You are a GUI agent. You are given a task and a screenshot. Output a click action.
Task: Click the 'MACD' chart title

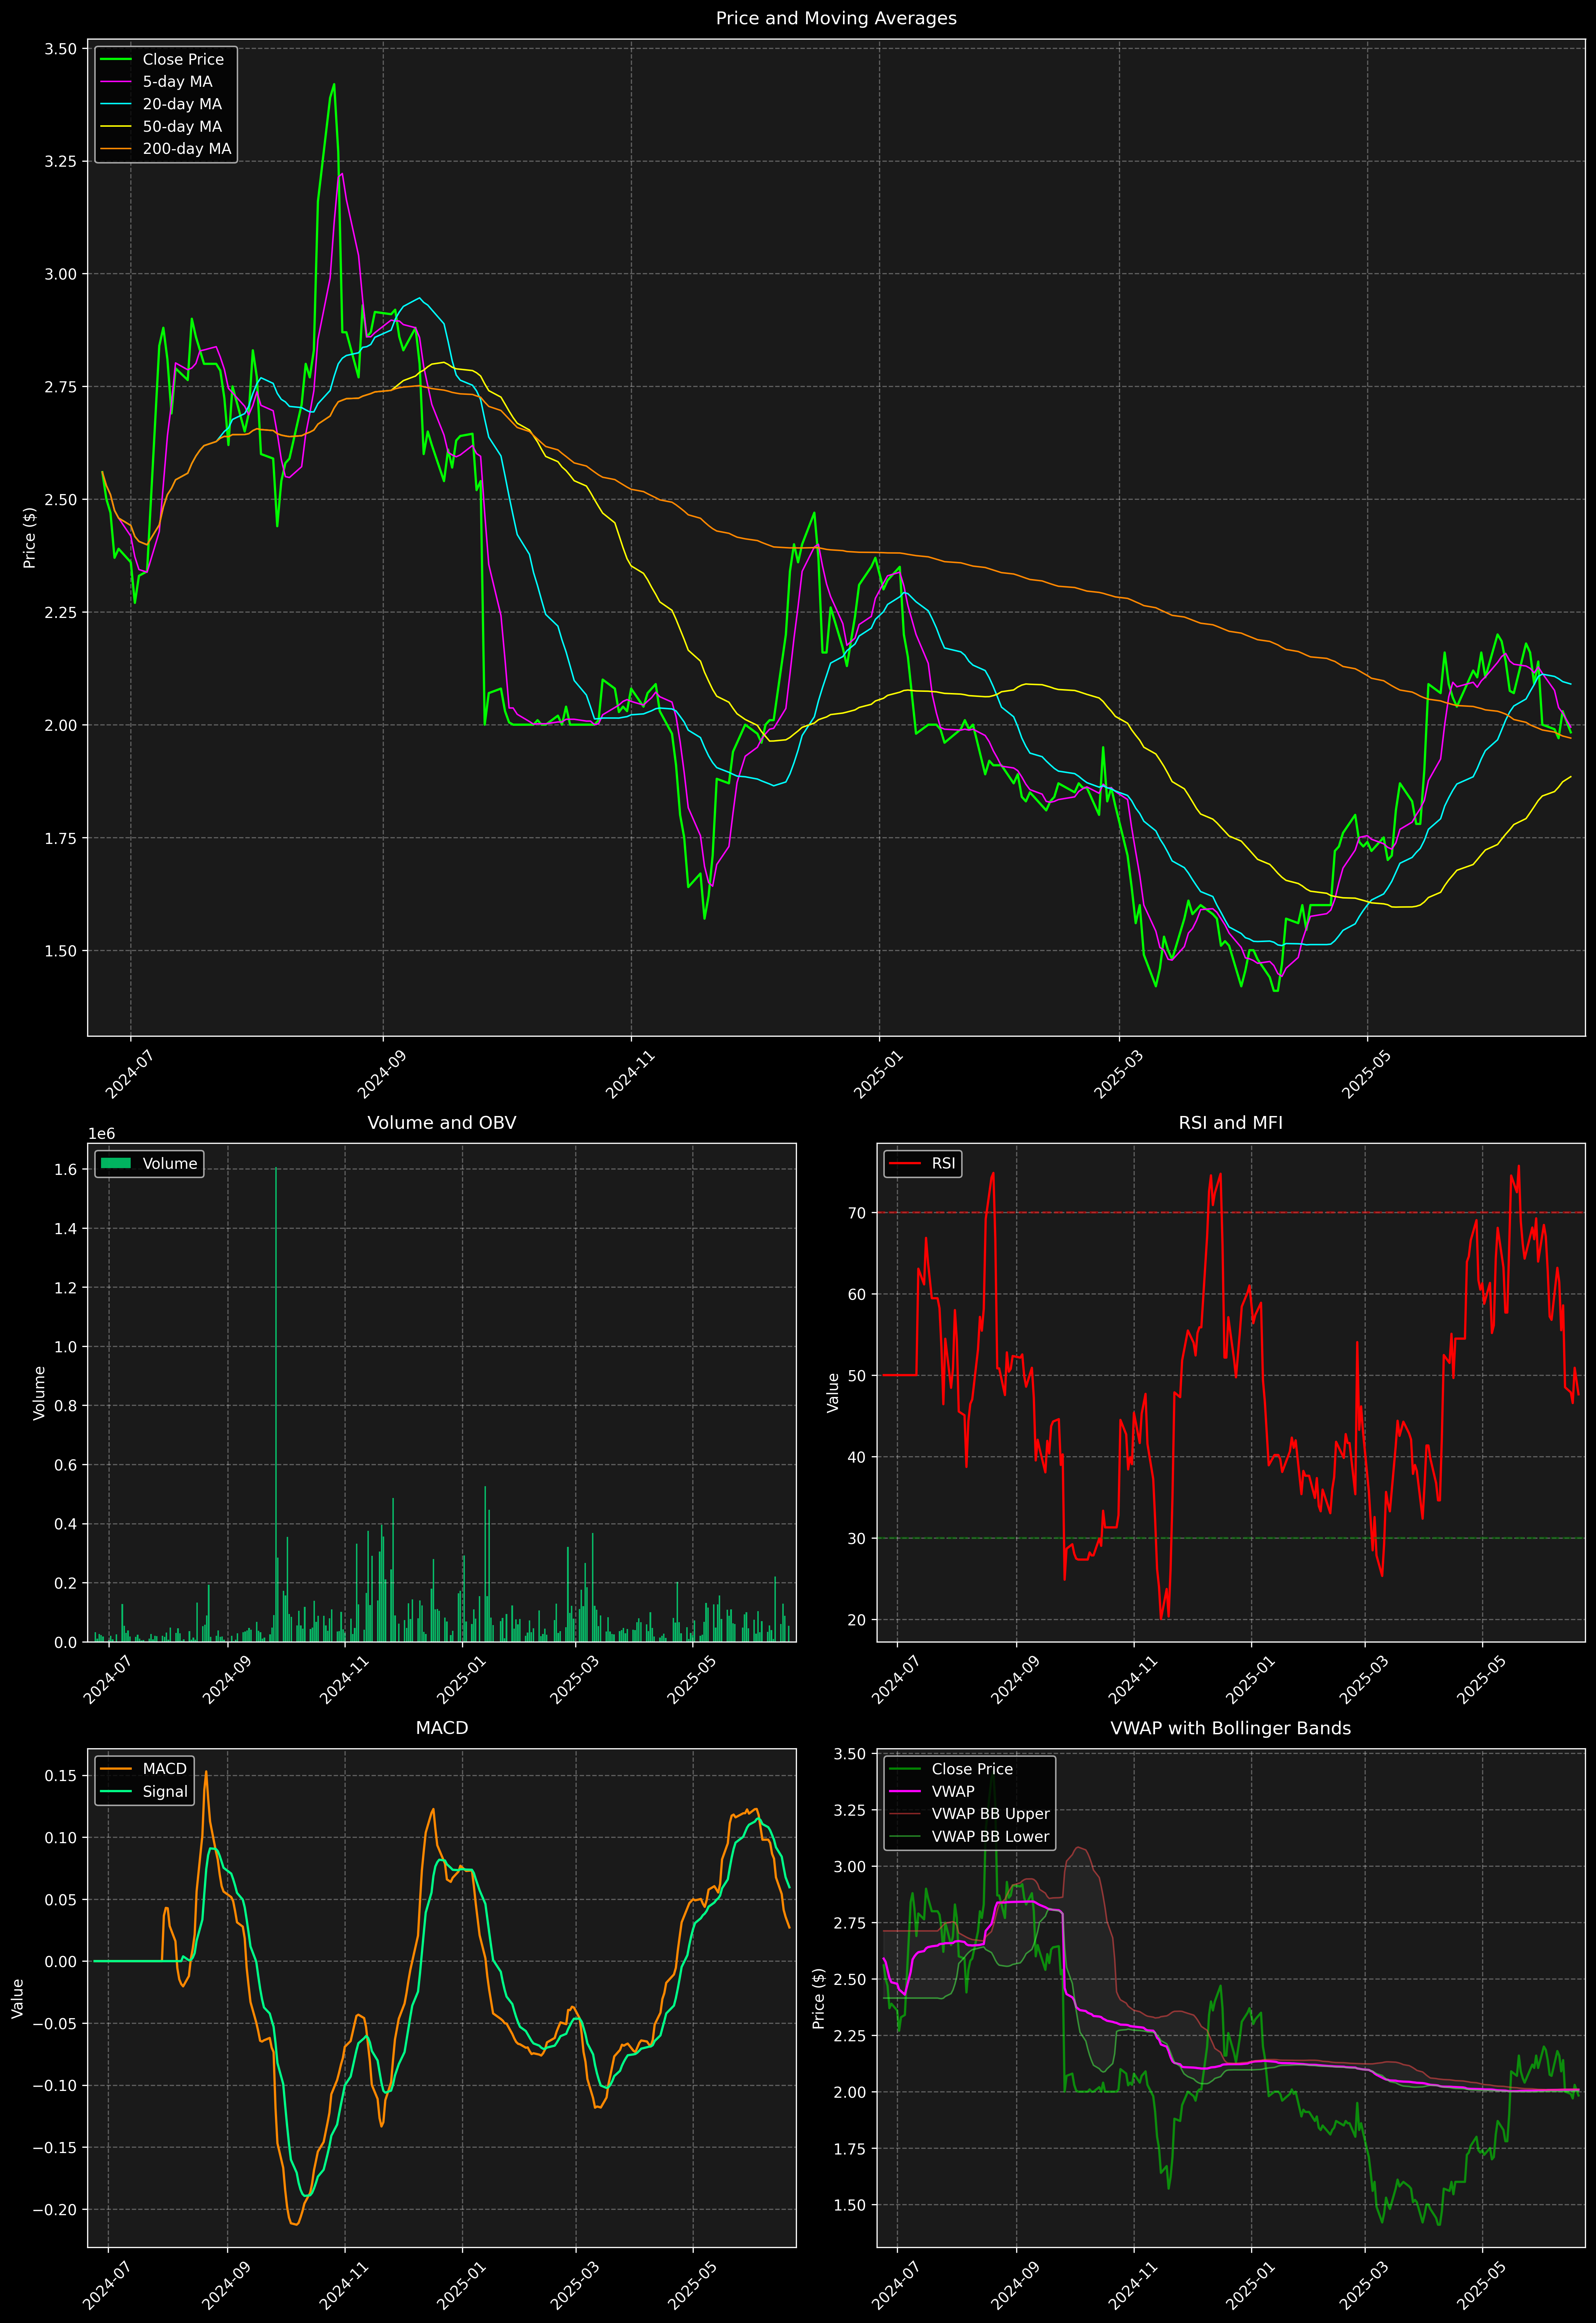click(x=442, y=1728)
